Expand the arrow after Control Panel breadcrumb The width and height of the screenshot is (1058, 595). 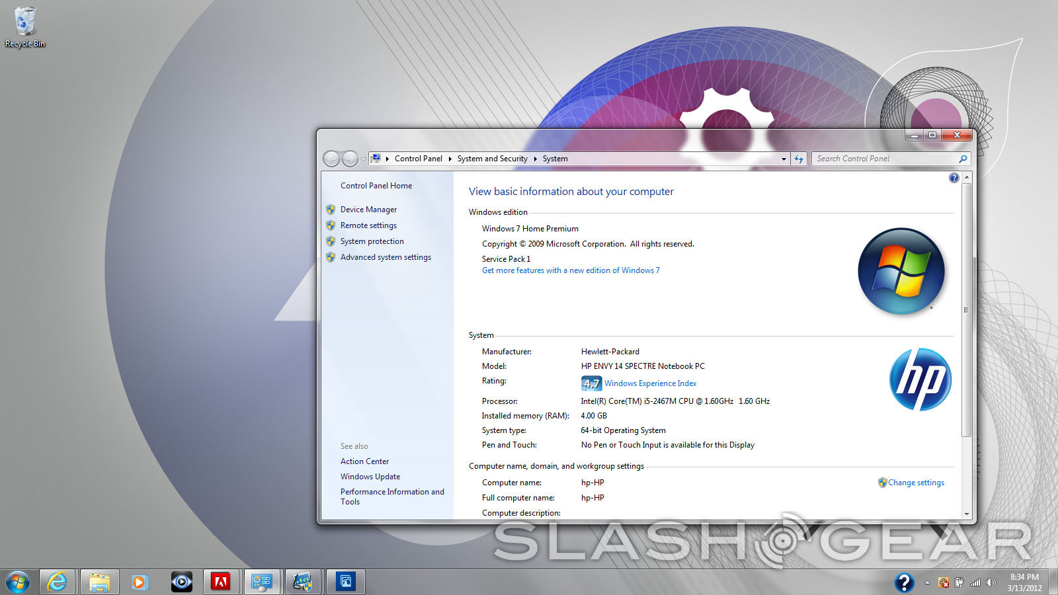[450, 159]
